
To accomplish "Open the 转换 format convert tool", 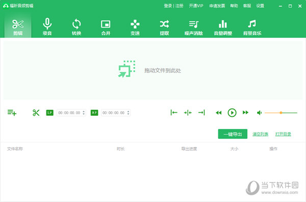I will (76, 27).
